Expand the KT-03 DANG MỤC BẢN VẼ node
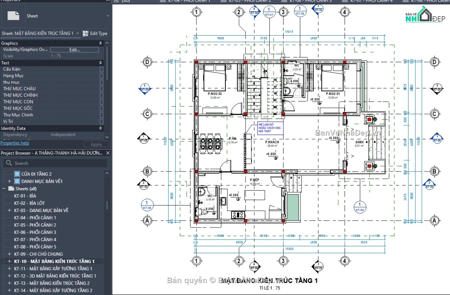The width and height of the screenshot is (450, 295). [x=9, y=211]
